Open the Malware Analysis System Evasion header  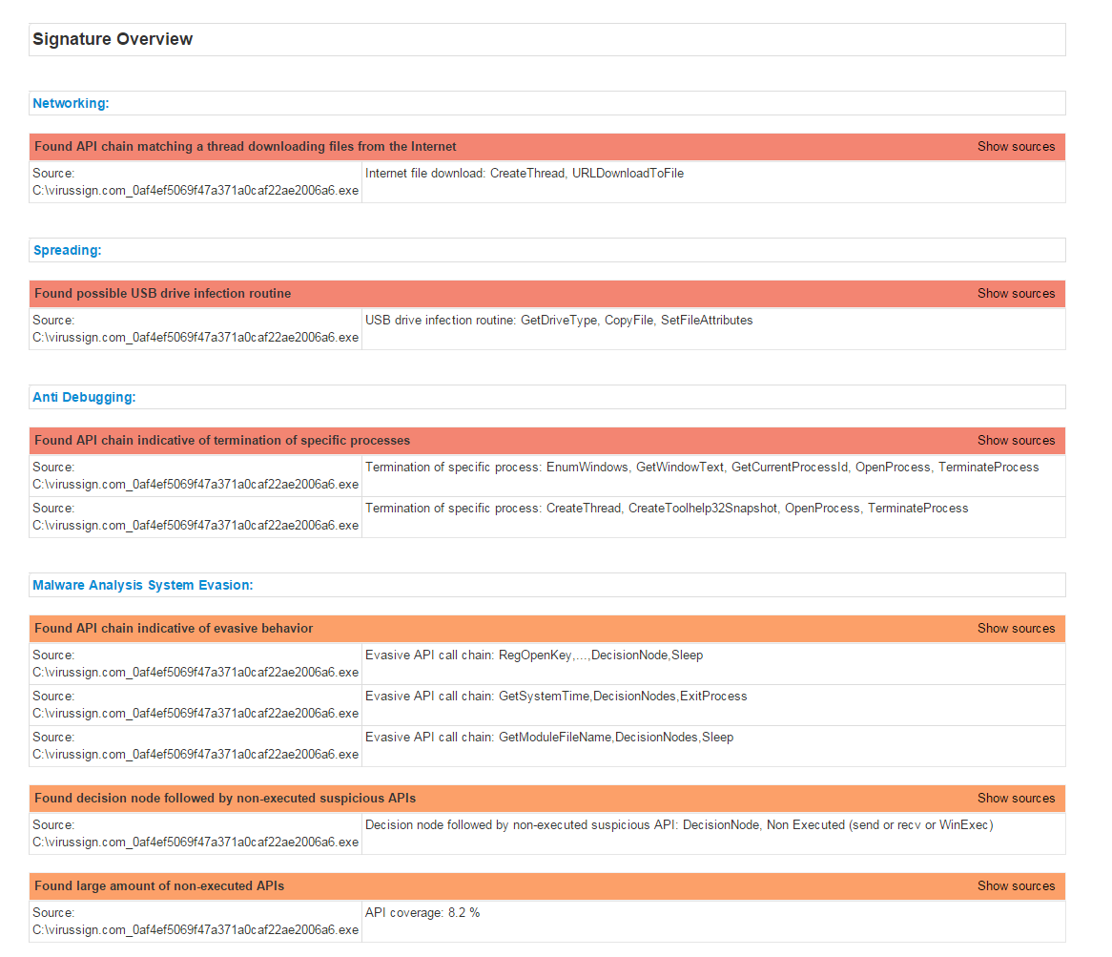pyautogui.click(x=143, y=584)
